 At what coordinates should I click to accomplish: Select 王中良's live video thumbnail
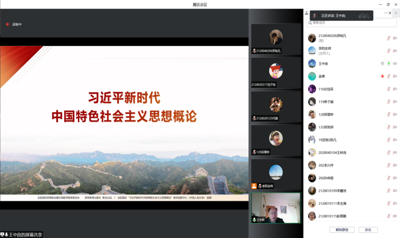coord(276,208)
